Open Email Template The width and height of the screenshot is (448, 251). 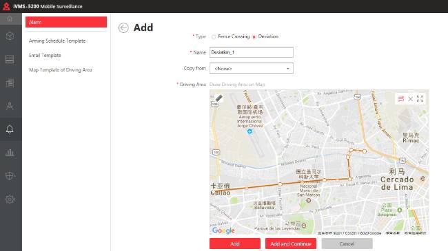(x=45, y=55)
